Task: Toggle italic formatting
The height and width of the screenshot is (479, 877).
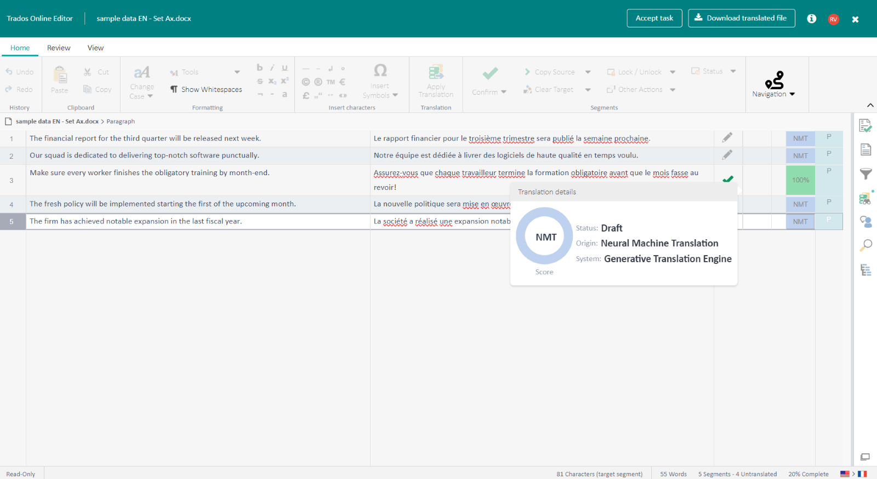Action: coord(272,68)
